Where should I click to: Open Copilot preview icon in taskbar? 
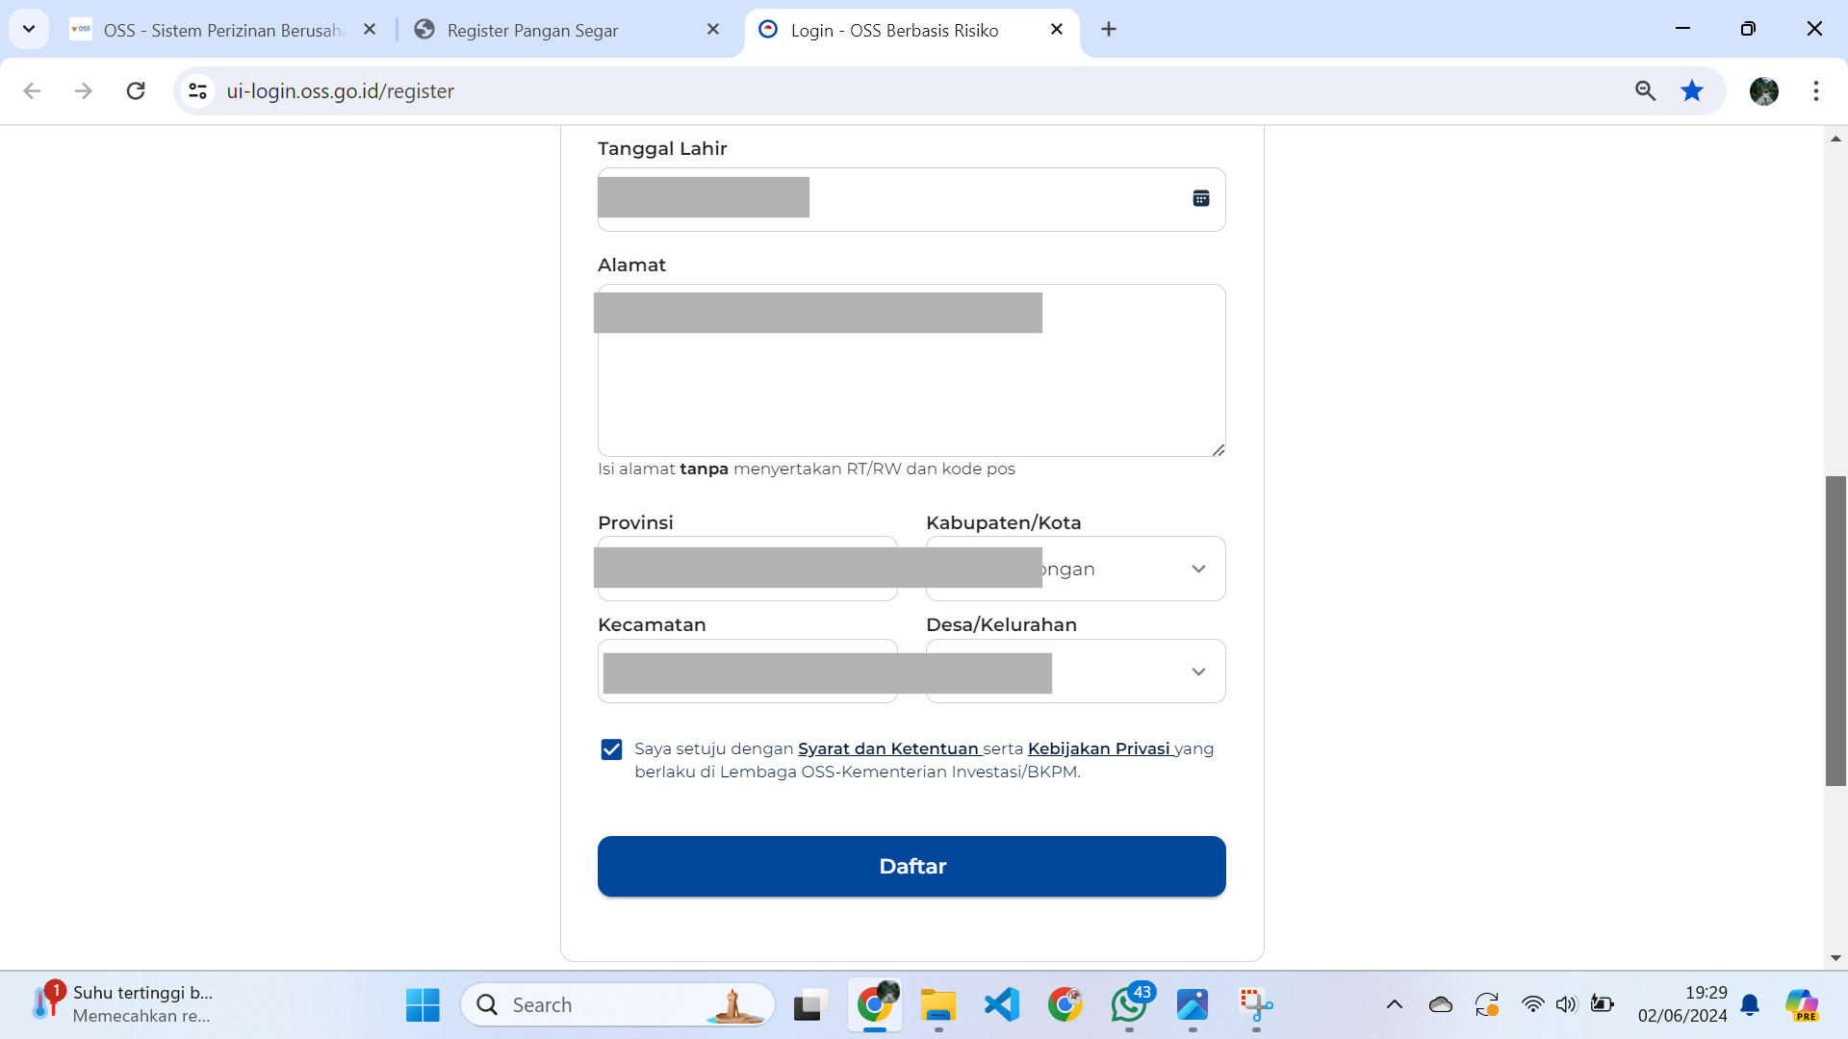[1802, 1004]
